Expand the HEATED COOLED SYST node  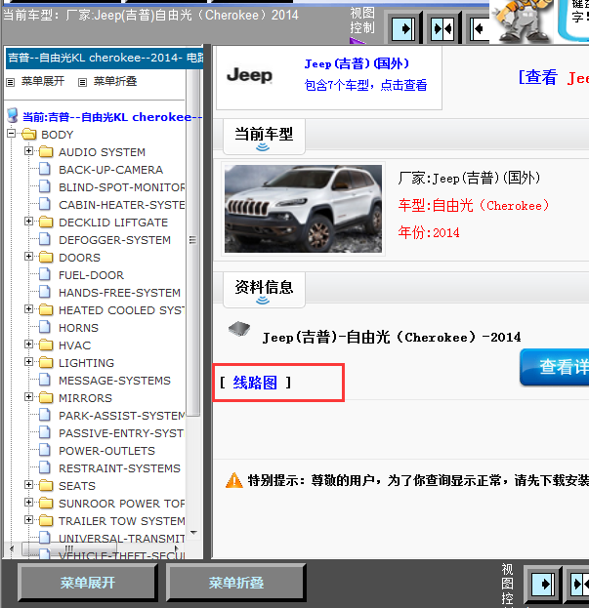[28, 309]
